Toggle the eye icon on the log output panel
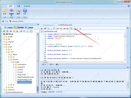131x98 pixels. 128,67
